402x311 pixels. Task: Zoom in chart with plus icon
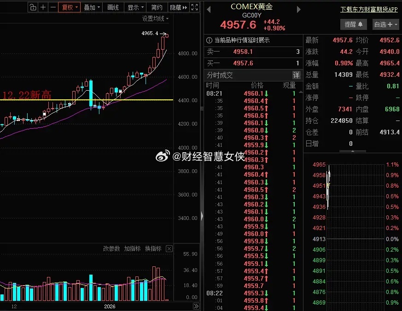tap(43, 7)
